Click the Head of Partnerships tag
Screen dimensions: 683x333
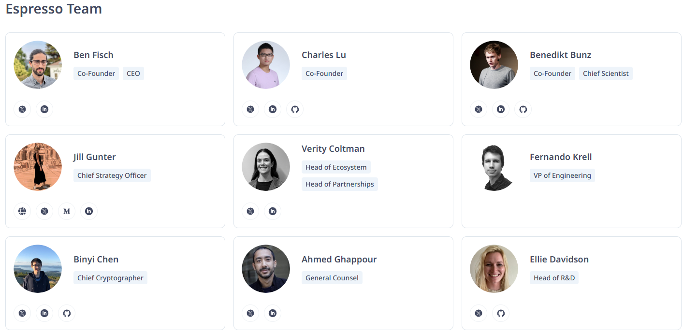(339, 184)
